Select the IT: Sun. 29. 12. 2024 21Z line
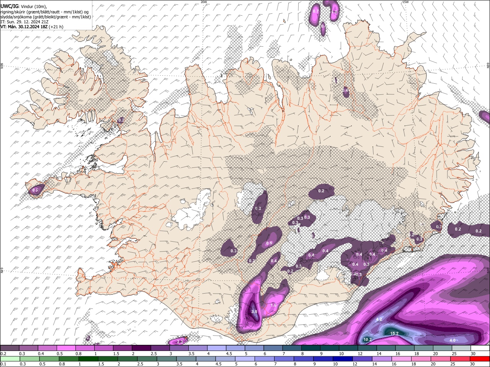Screen dimensions: 490x367 click(24, 22)
